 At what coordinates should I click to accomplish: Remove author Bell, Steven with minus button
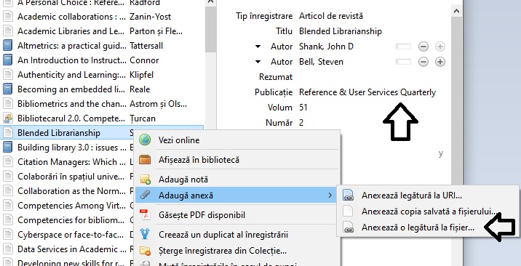(x=423, y=62)
